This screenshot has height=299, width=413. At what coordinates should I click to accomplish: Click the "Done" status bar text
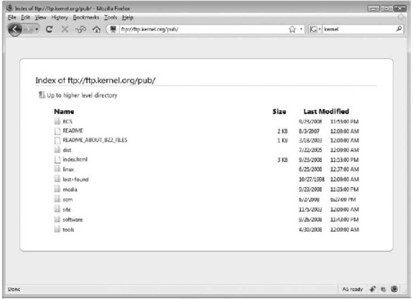pyautogui.click(x=14, y=289)
